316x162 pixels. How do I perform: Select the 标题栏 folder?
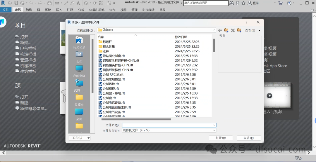tap(105, 42)
